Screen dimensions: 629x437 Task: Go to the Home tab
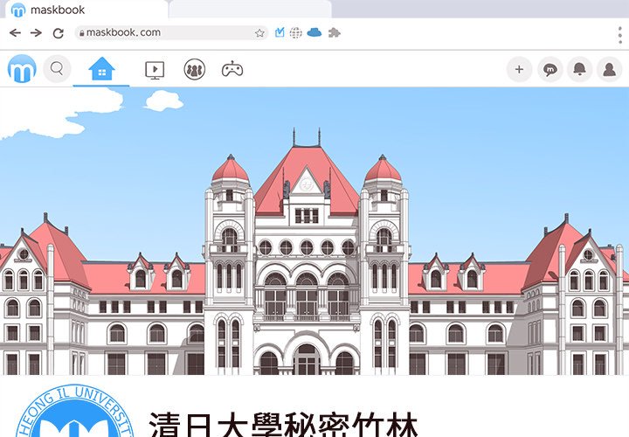(x=101, y=68)
